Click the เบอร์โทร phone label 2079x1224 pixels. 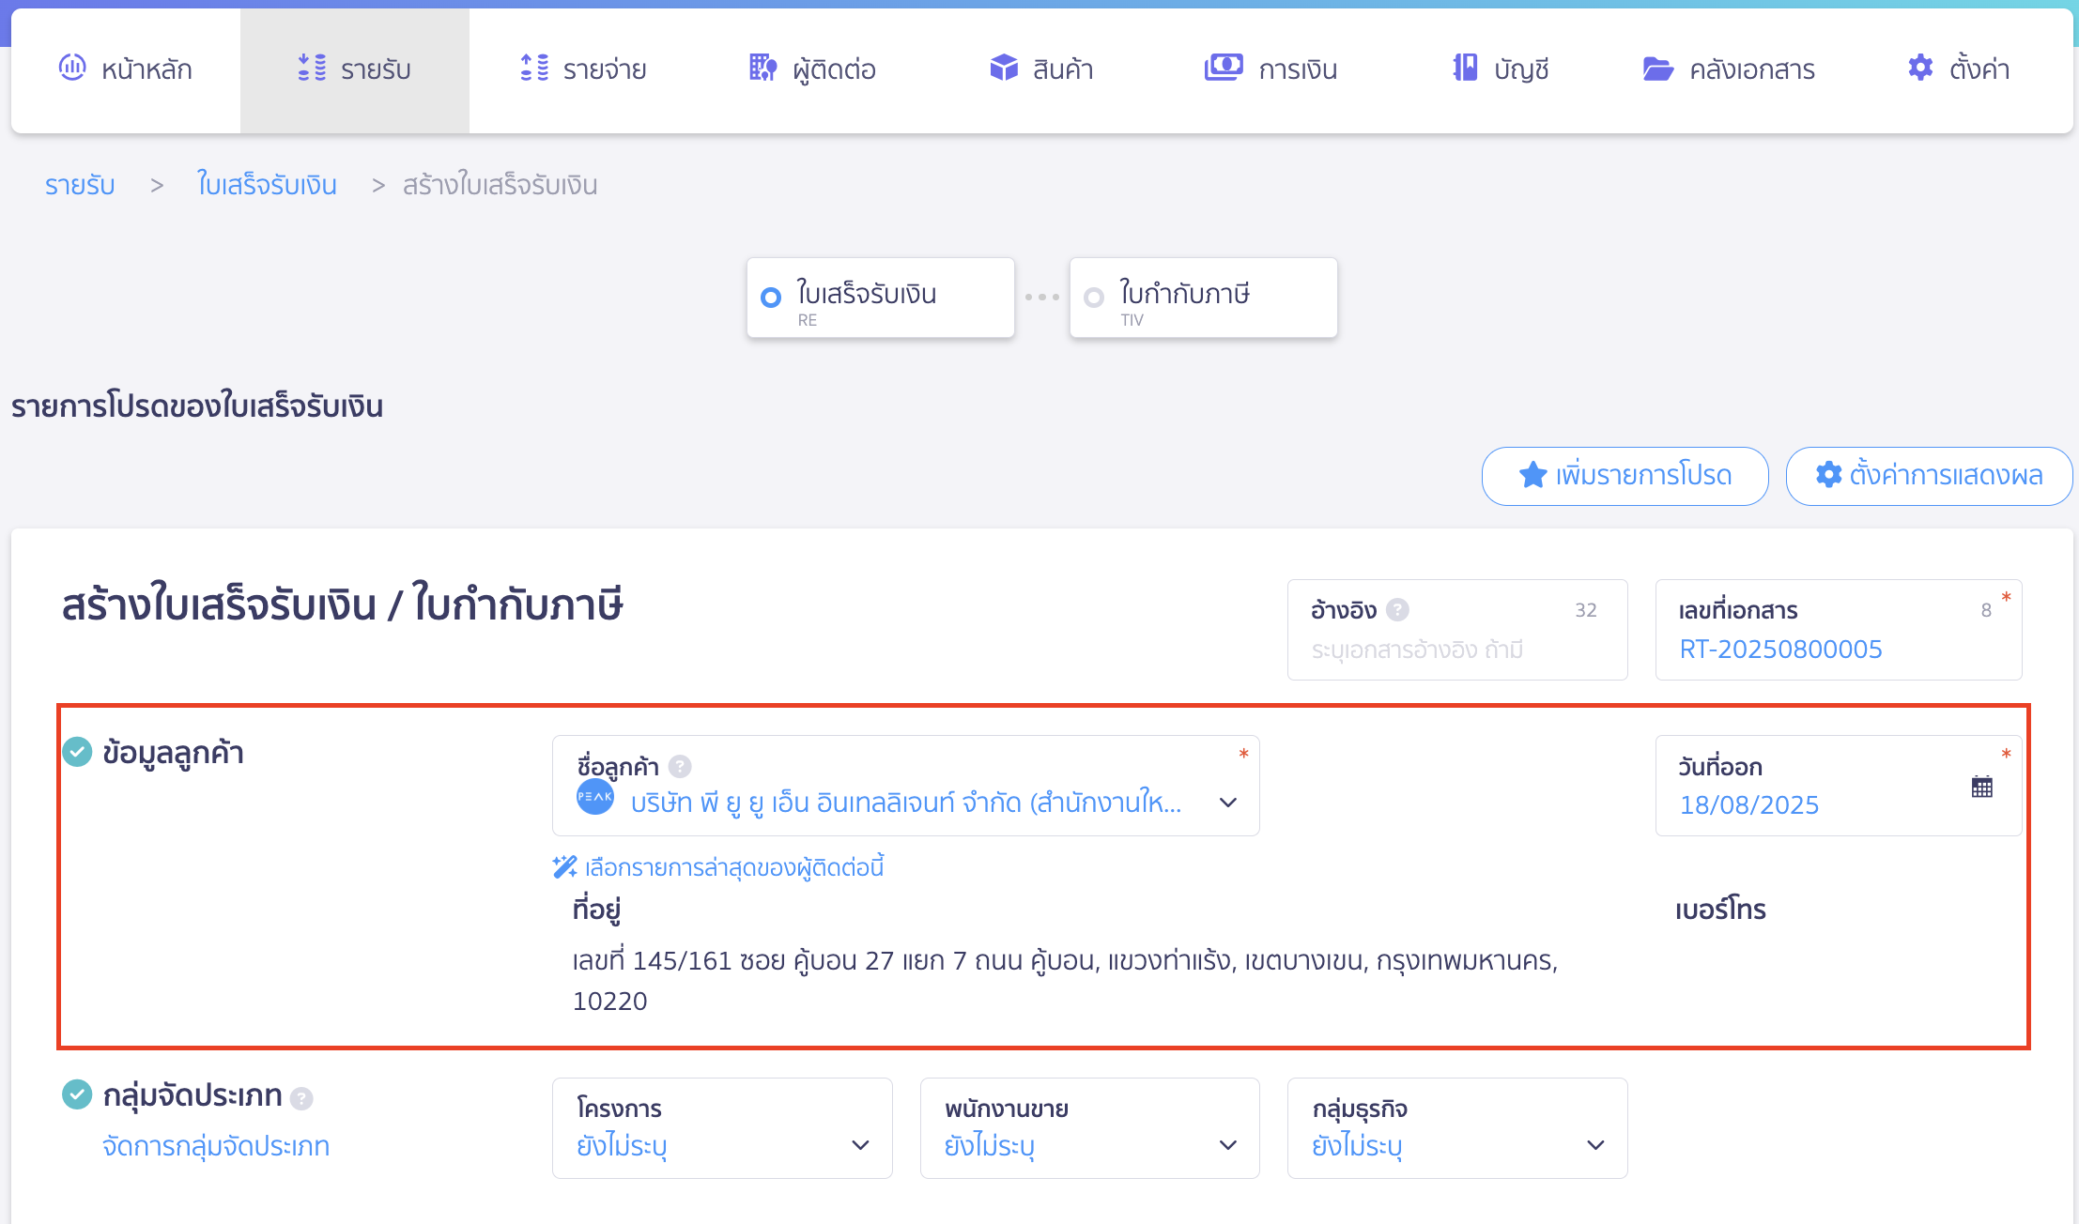pos(1720,910)
